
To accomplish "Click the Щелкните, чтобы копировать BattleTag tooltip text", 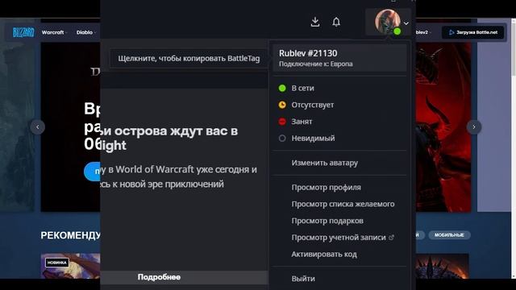I will [189, 59].
